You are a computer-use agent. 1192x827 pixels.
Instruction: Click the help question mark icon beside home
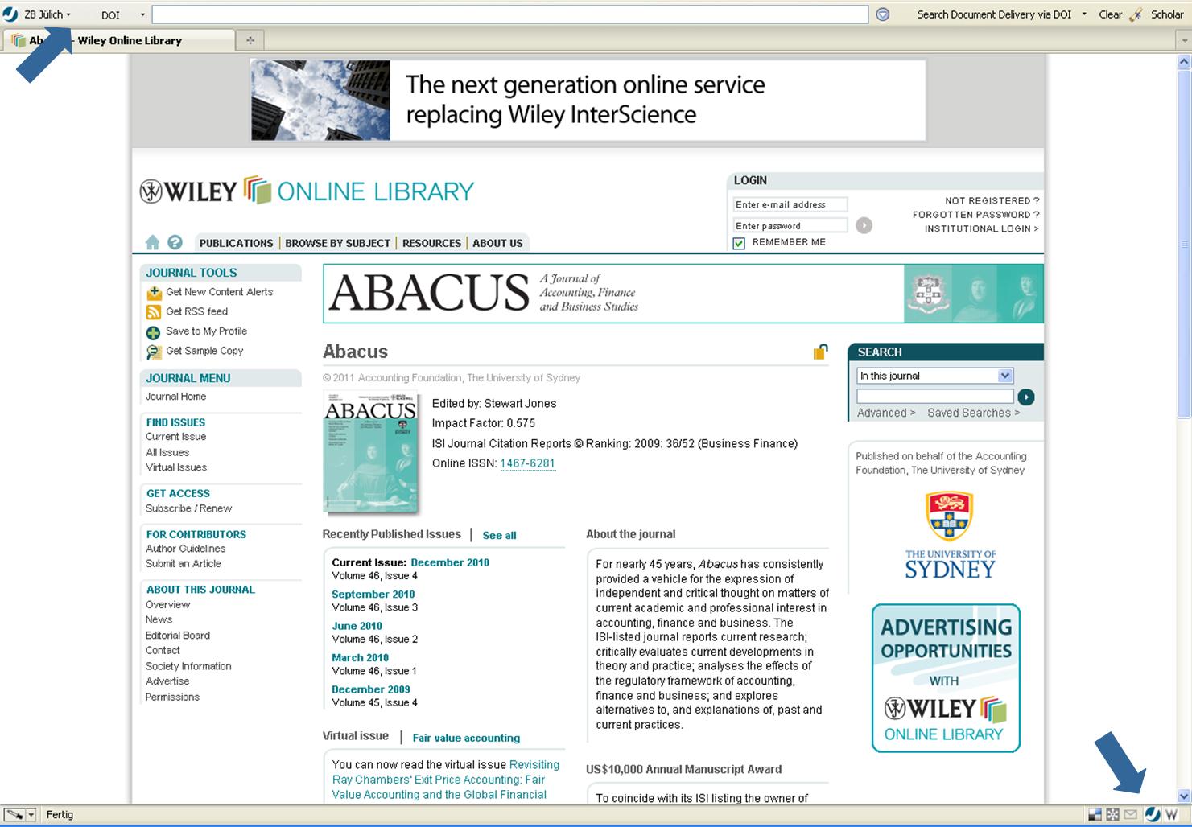(175, 241)
